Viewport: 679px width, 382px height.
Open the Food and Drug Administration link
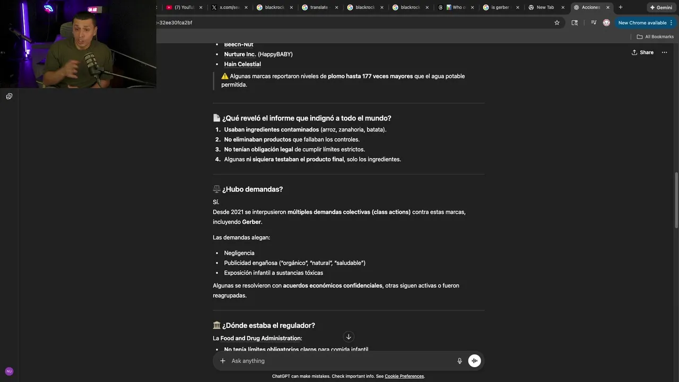pos(261,338)
